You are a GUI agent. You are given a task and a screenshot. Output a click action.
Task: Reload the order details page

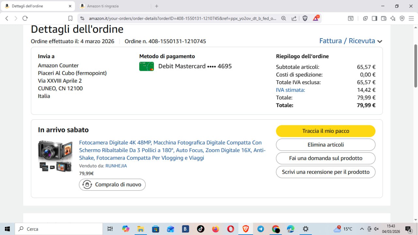[25, 18]
